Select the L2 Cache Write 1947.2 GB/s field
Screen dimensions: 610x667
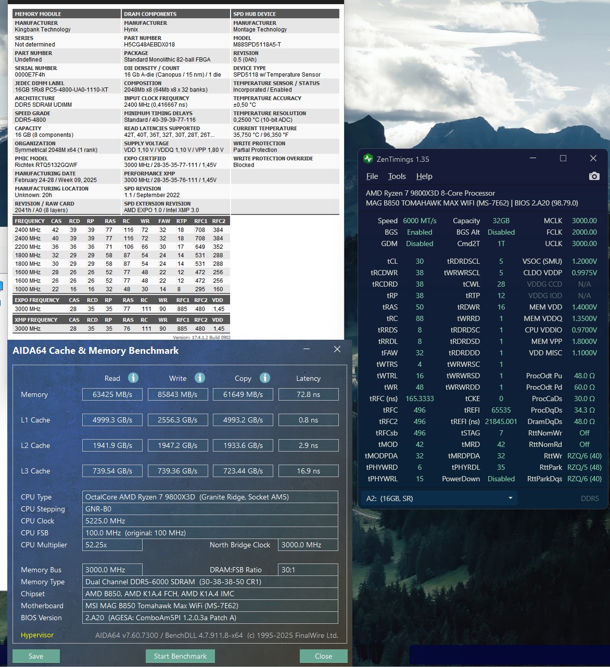tap(177, 445)
